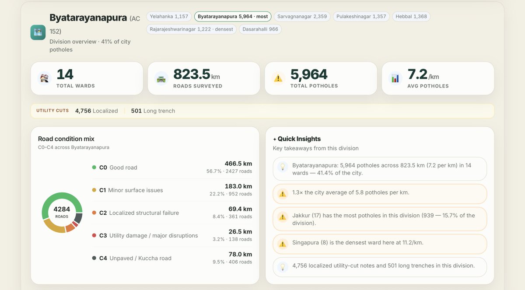Click the 26.5 km value

[240, 232]
